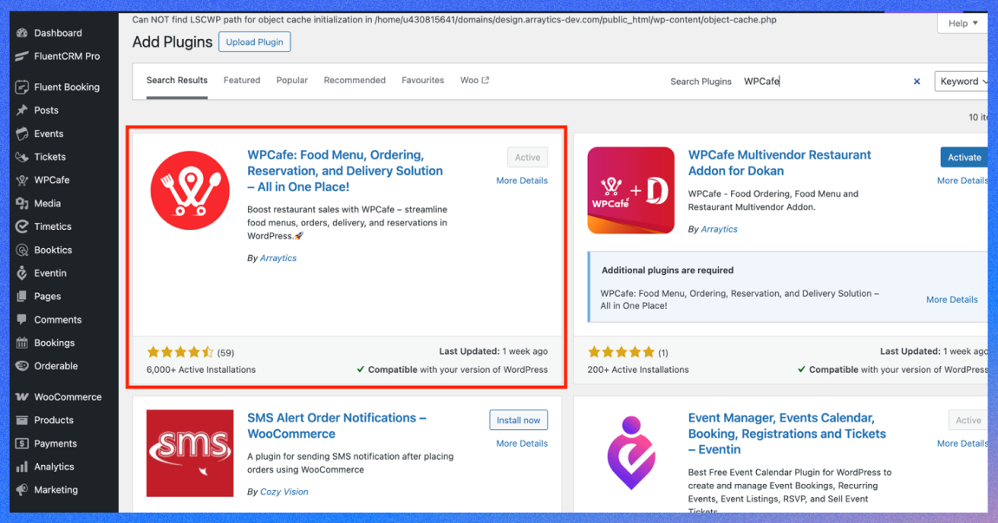The height and width of the screenshot is (523, 998).
Task: Click the Orderable sidebar icon
Action: click(x=23, y=366)
